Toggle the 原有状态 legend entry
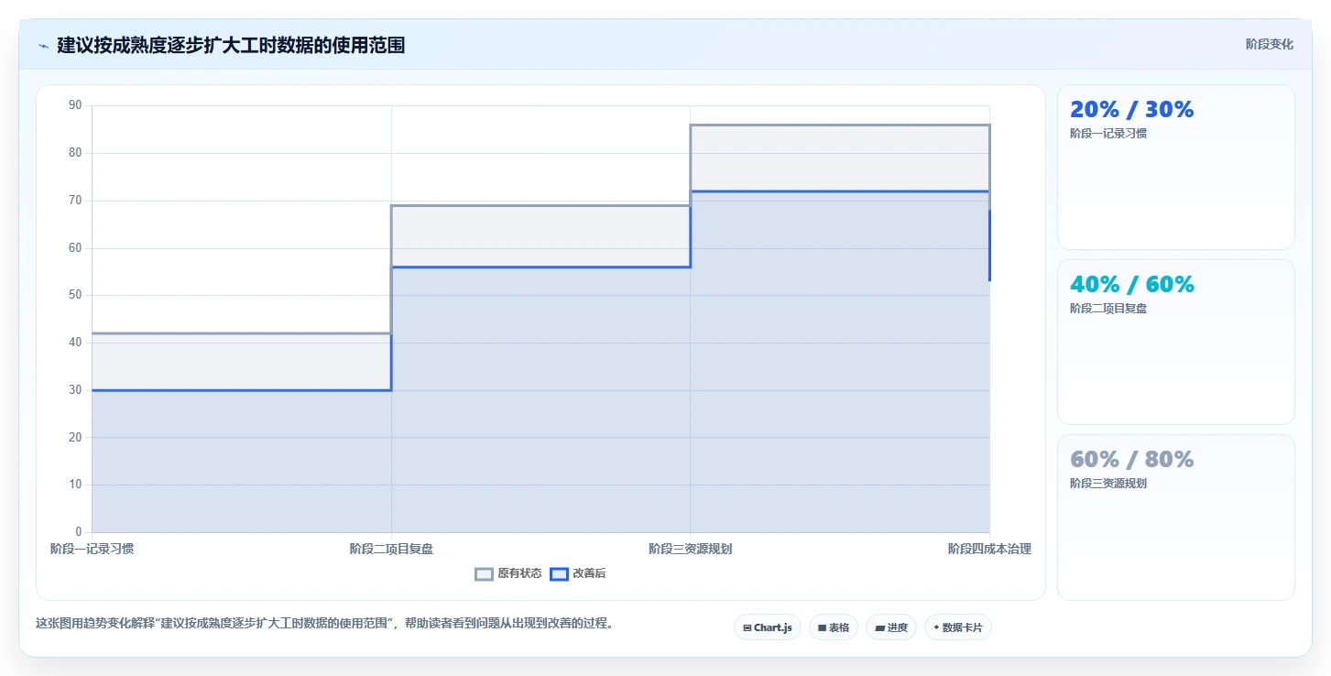Image resolution: width=1331 pixels, height=676 pixels. click(508, 574)
